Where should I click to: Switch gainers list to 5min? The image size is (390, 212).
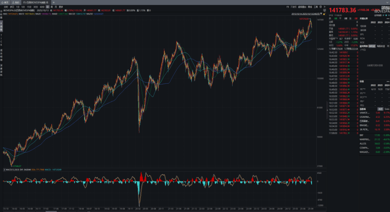coord(387,109)
